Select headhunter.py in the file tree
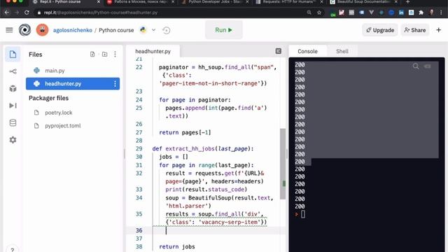The height and width of the screenshot is (252, 448). coord(73,84)
